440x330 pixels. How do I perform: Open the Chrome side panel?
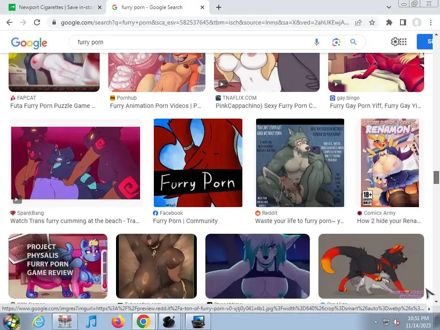(403, 22)
